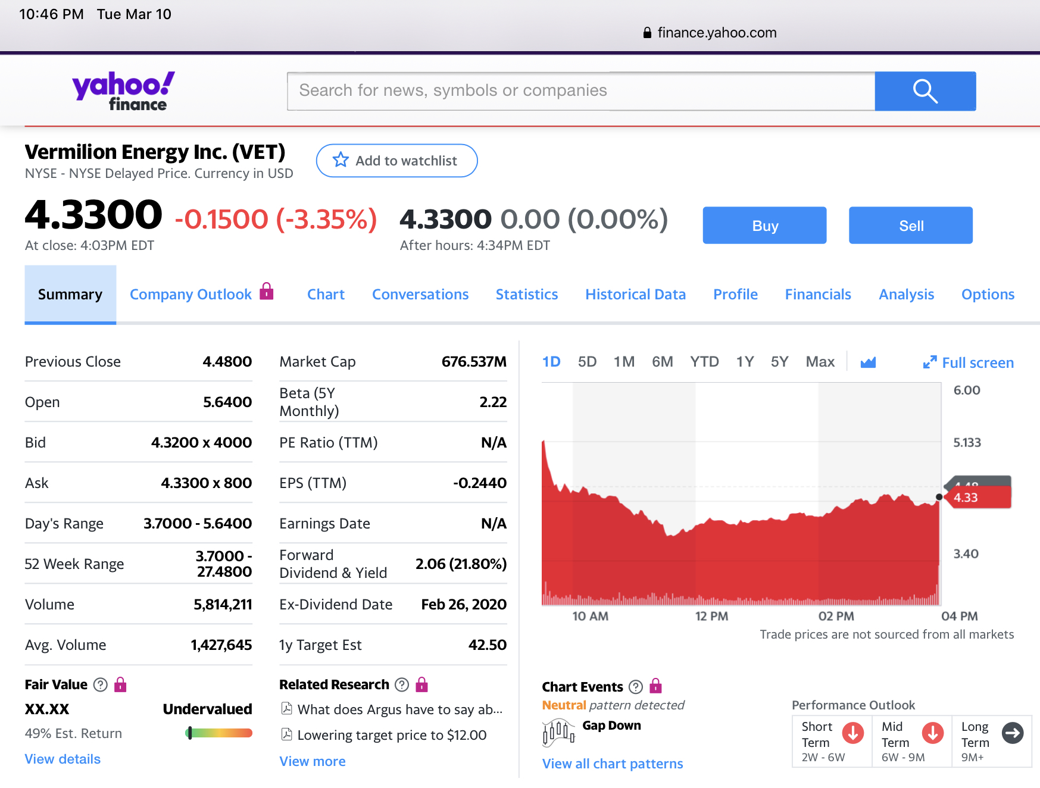The image size is (1040, 788).
Task: Open View details under Fair Value
Action: (x=63, y=759)
